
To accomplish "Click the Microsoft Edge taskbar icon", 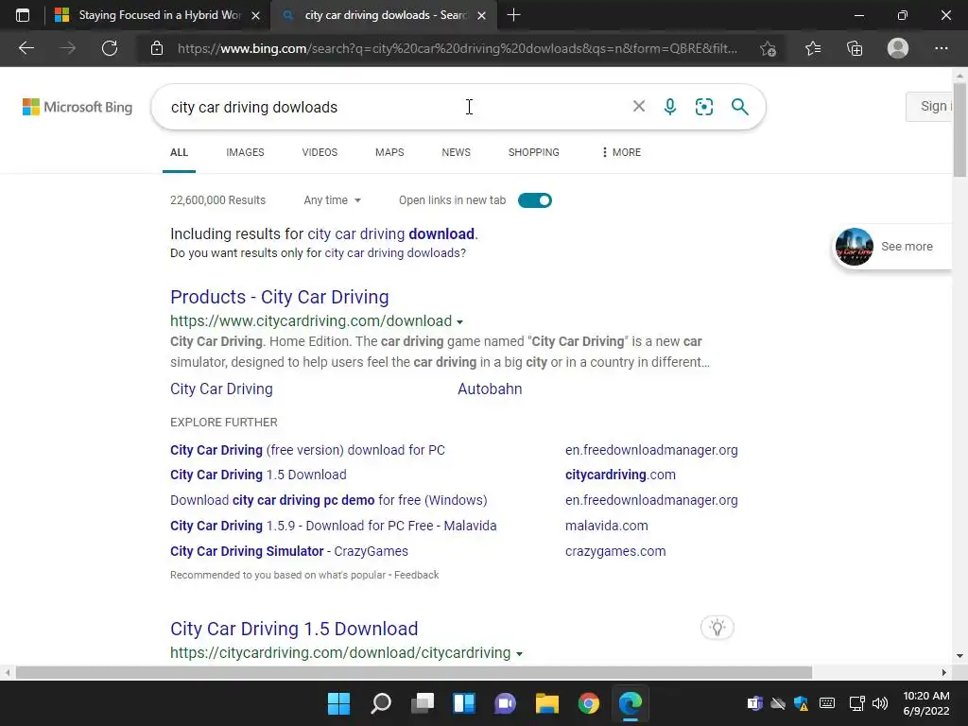I will pos(631,703).
